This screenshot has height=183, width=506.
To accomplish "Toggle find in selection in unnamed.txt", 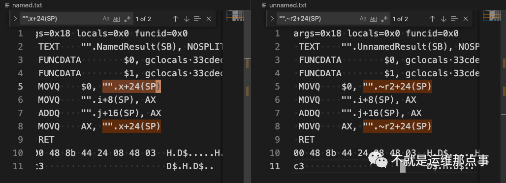I will click(x=455, y=19).
